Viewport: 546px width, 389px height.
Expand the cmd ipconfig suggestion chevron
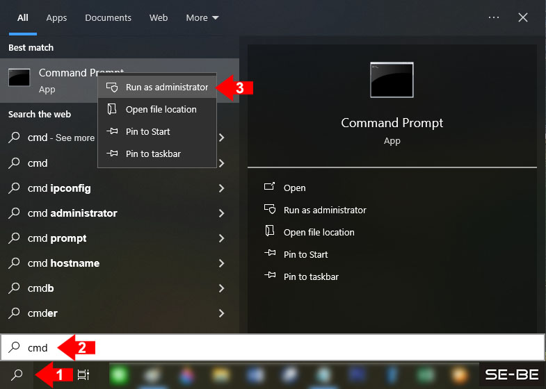click(221, 188)
